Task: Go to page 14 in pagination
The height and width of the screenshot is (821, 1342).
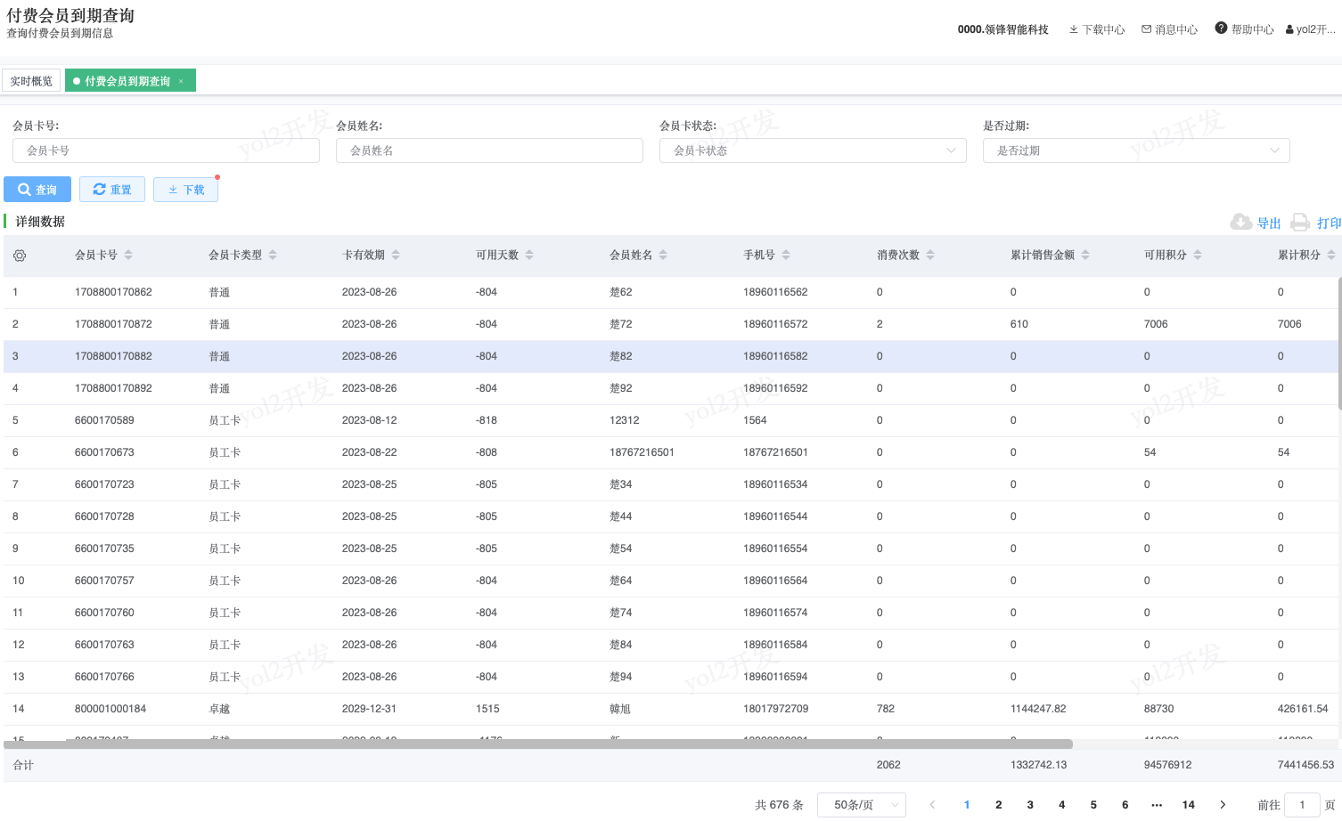Action: tap(1188, 804)
